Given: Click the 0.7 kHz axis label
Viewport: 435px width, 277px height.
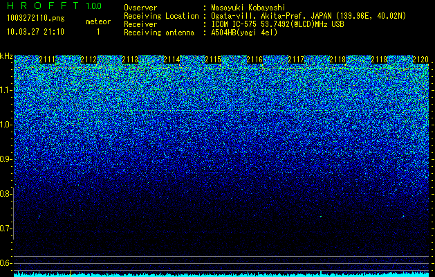Looking at the screenshot, I should point(6,229).
